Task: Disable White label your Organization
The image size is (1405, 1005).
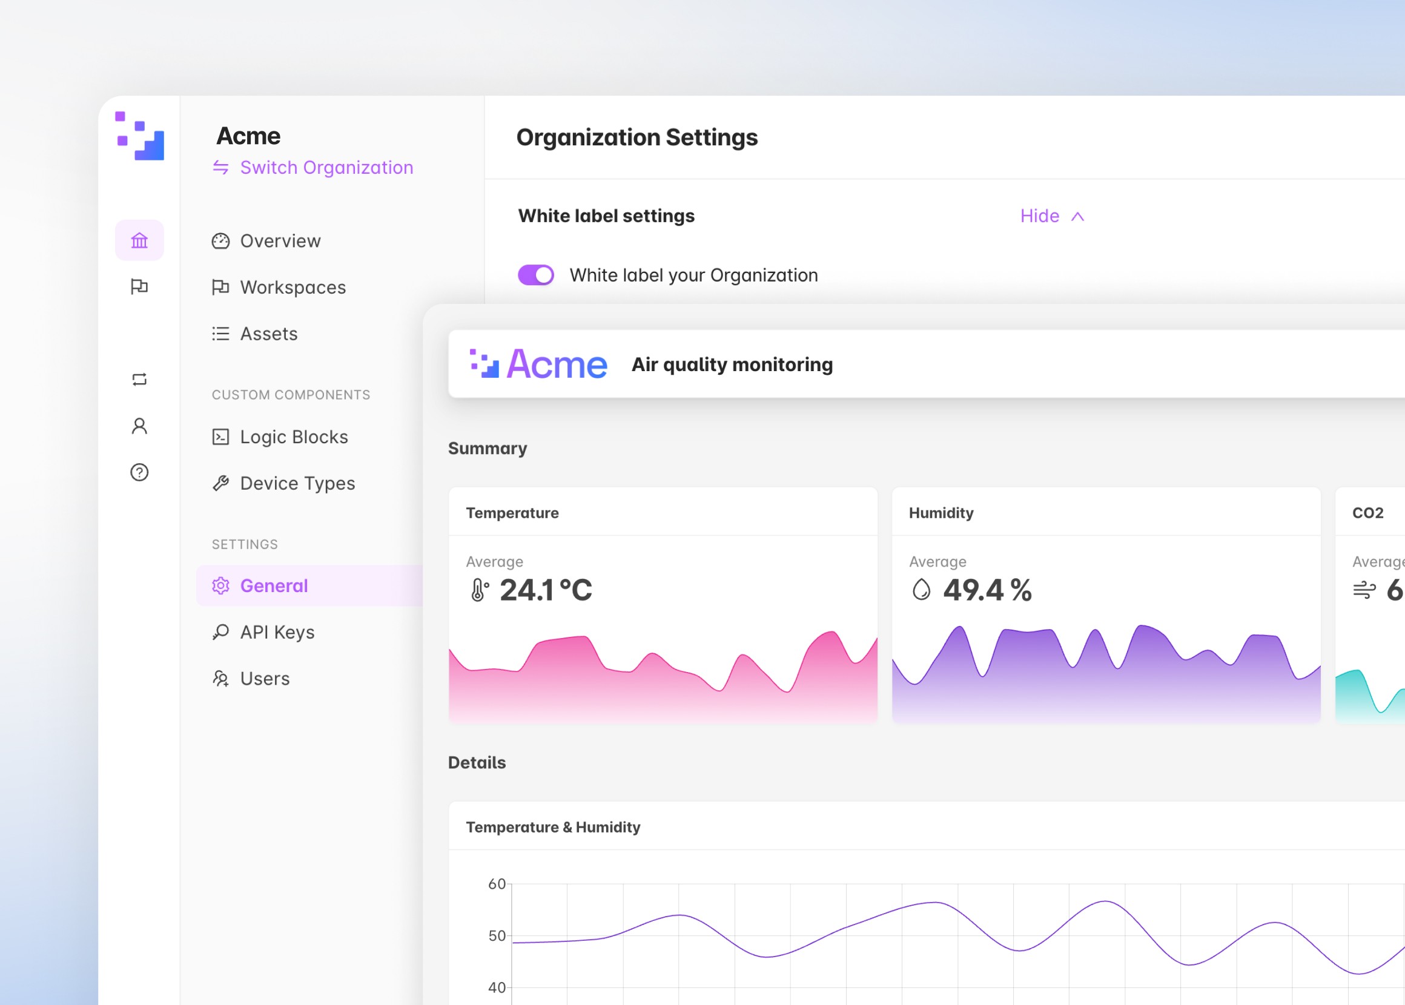Action: coord(535,275)
